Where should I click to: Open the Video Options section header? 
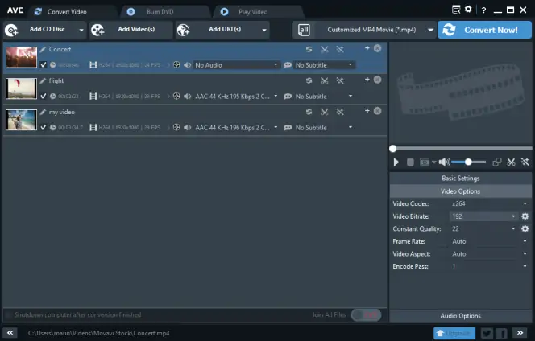tap(461, 191)
